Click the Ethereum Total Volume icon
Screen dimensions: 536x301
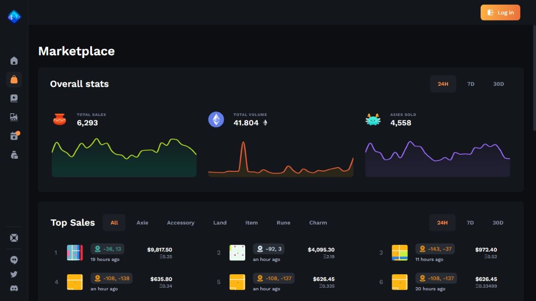[216, 119]
